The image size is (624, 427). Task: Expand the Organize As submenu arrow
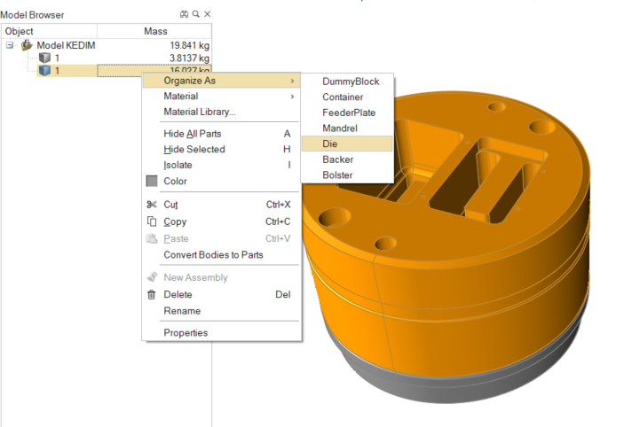tap(292, 81)
